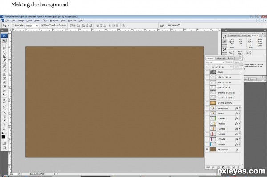Screen dimensions: 267x177
Task: Expand effects arrow on banana copy layer
Action: point(239,108)
